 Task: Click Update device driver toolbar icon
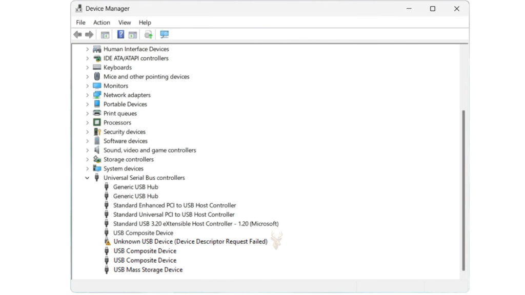[x=148, y=34]
